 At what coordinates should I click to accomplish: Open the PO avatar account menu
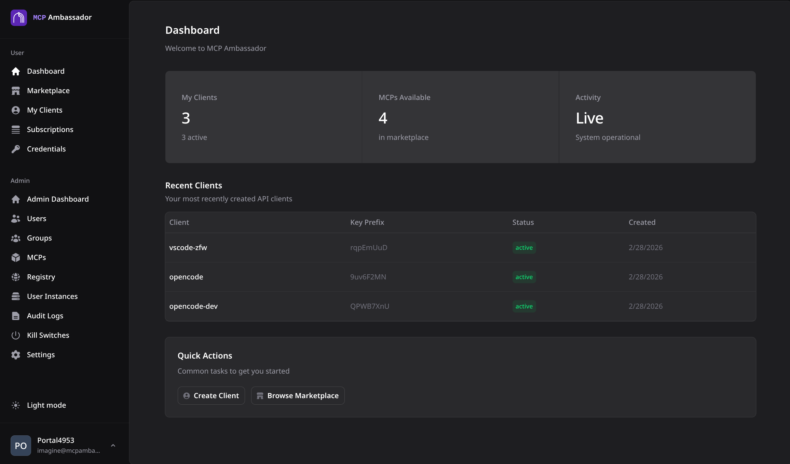coord(21,446)
